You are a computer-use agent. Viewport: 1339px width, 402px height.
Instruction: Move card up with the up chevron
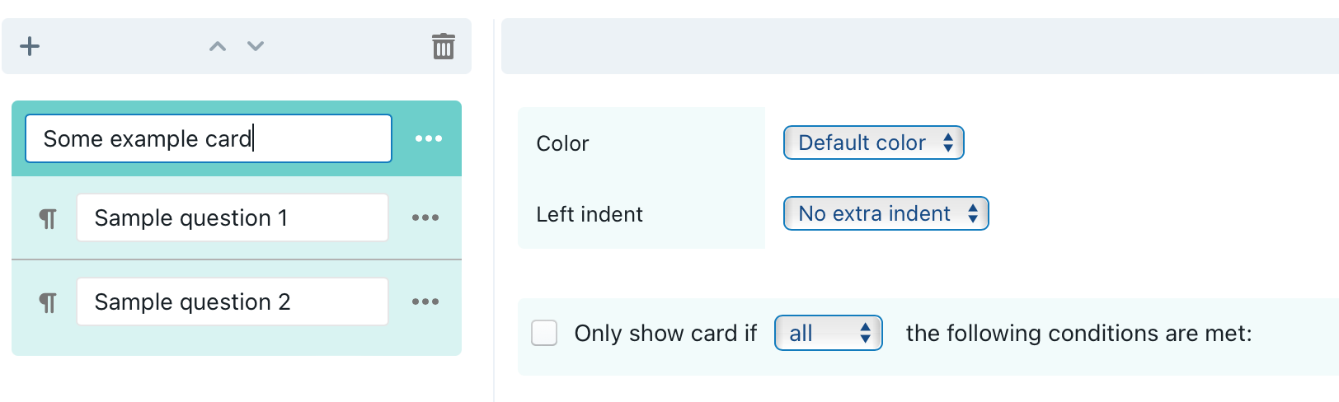[218, 46]
